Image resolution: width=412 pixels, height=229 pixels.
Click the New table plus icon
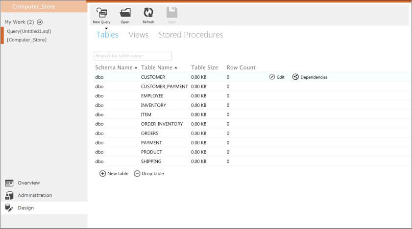coord(102,174)
